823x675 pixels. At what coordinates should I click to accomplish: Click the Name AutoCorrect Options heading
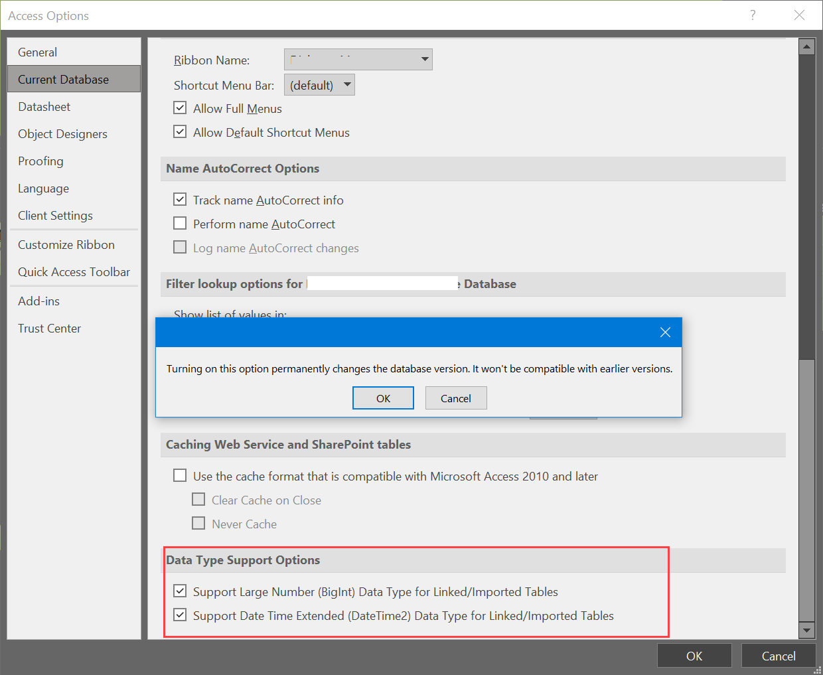click(243, 169)
